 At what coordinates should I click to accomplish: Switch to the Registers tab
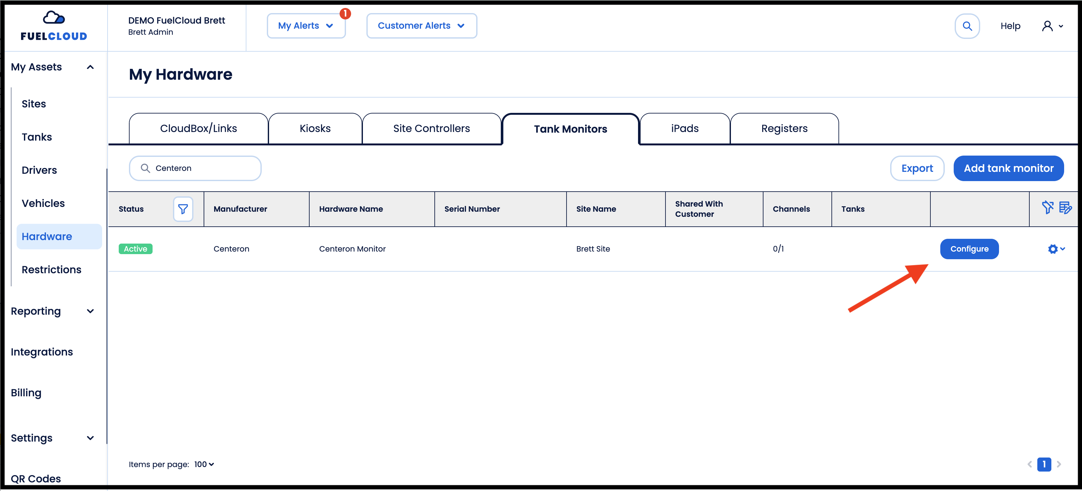(784, 128)
